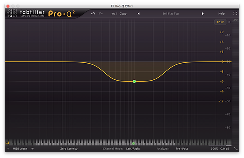
Task: Click the Pro-Q 2 product logo
Action: pos(61,14)
